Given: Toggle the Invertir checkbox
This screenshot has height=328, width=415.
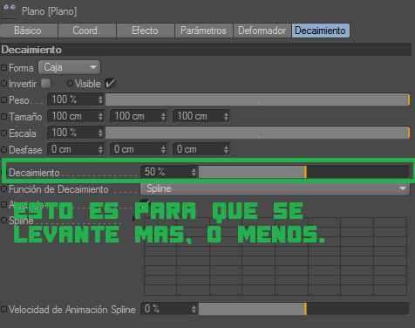Looking at the screenshot, I should tap(46, 84).
